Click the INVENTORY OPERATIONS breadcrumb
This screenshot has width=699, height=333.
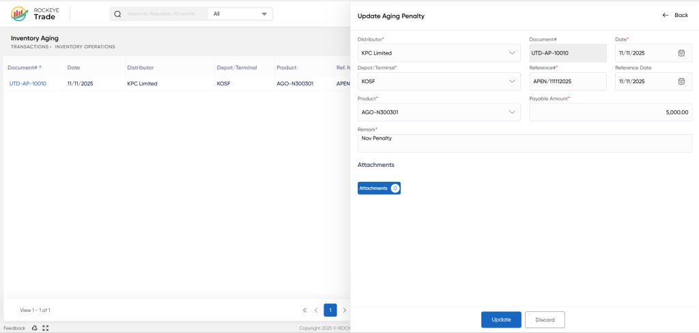tap(85, 47)
